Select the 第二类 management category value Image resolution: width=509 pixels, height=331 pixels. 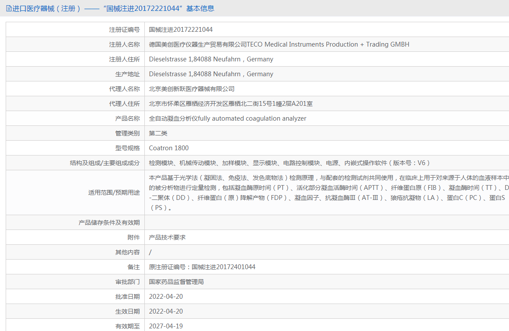coord(158,133)
